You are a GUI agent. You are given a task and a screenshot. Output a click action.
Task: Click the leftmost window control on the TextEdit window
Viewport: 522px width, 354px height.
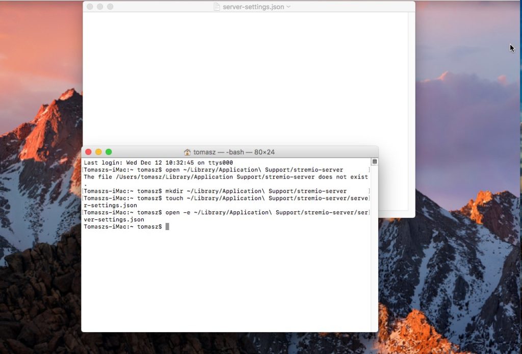tap(89, 7)
